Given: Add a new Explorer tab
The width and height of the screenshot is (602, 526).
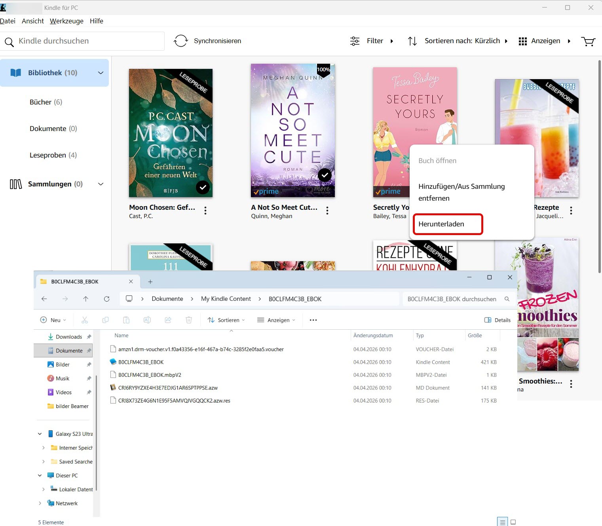Looking at the screenshot, I should (150, 282).
